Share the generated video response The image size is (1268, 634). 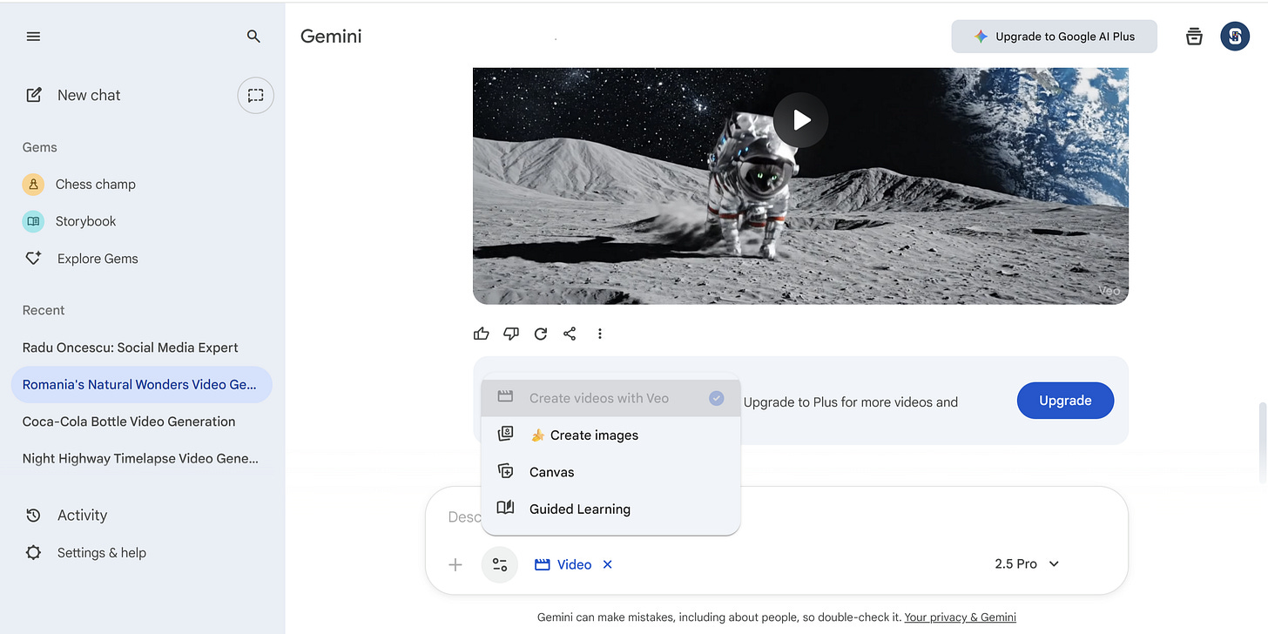coord(570,334)
